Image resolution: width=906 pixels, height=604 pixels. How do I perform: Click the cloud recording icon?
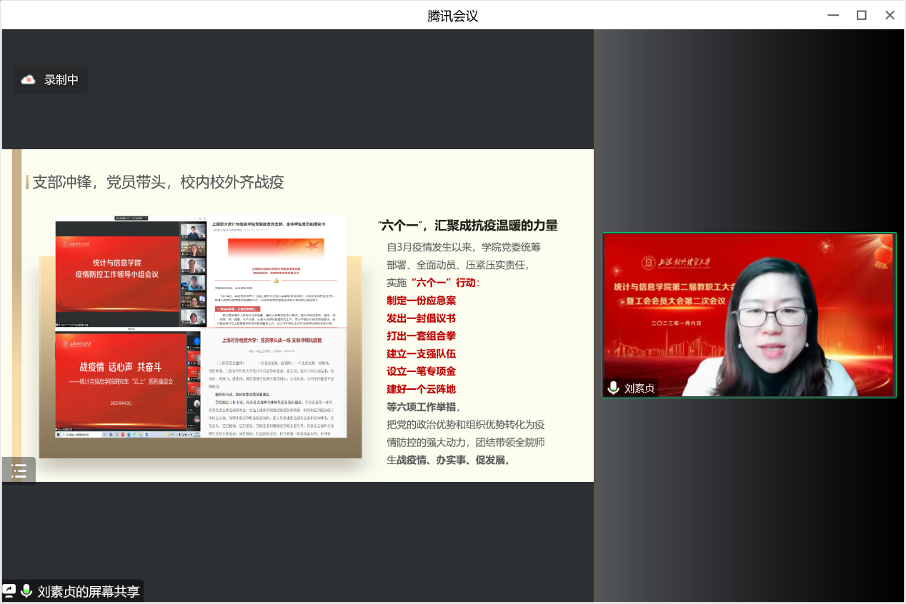coord(29,79)
